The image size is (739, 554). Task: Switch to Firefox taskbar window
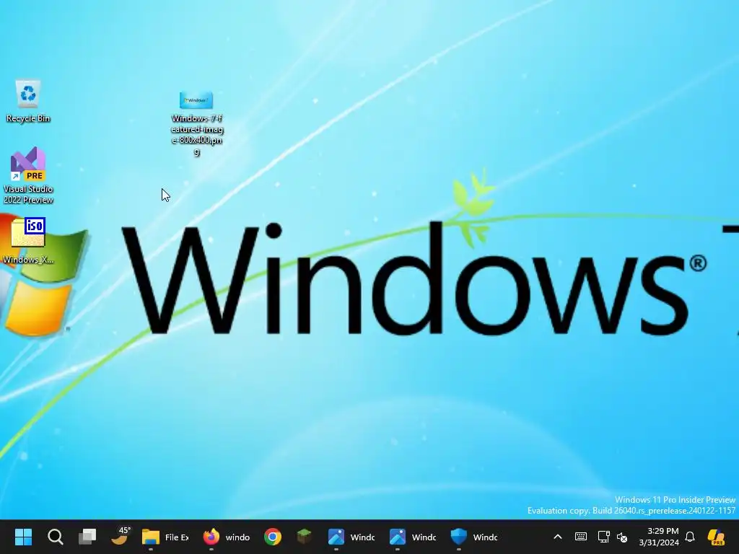coord(226,537)
